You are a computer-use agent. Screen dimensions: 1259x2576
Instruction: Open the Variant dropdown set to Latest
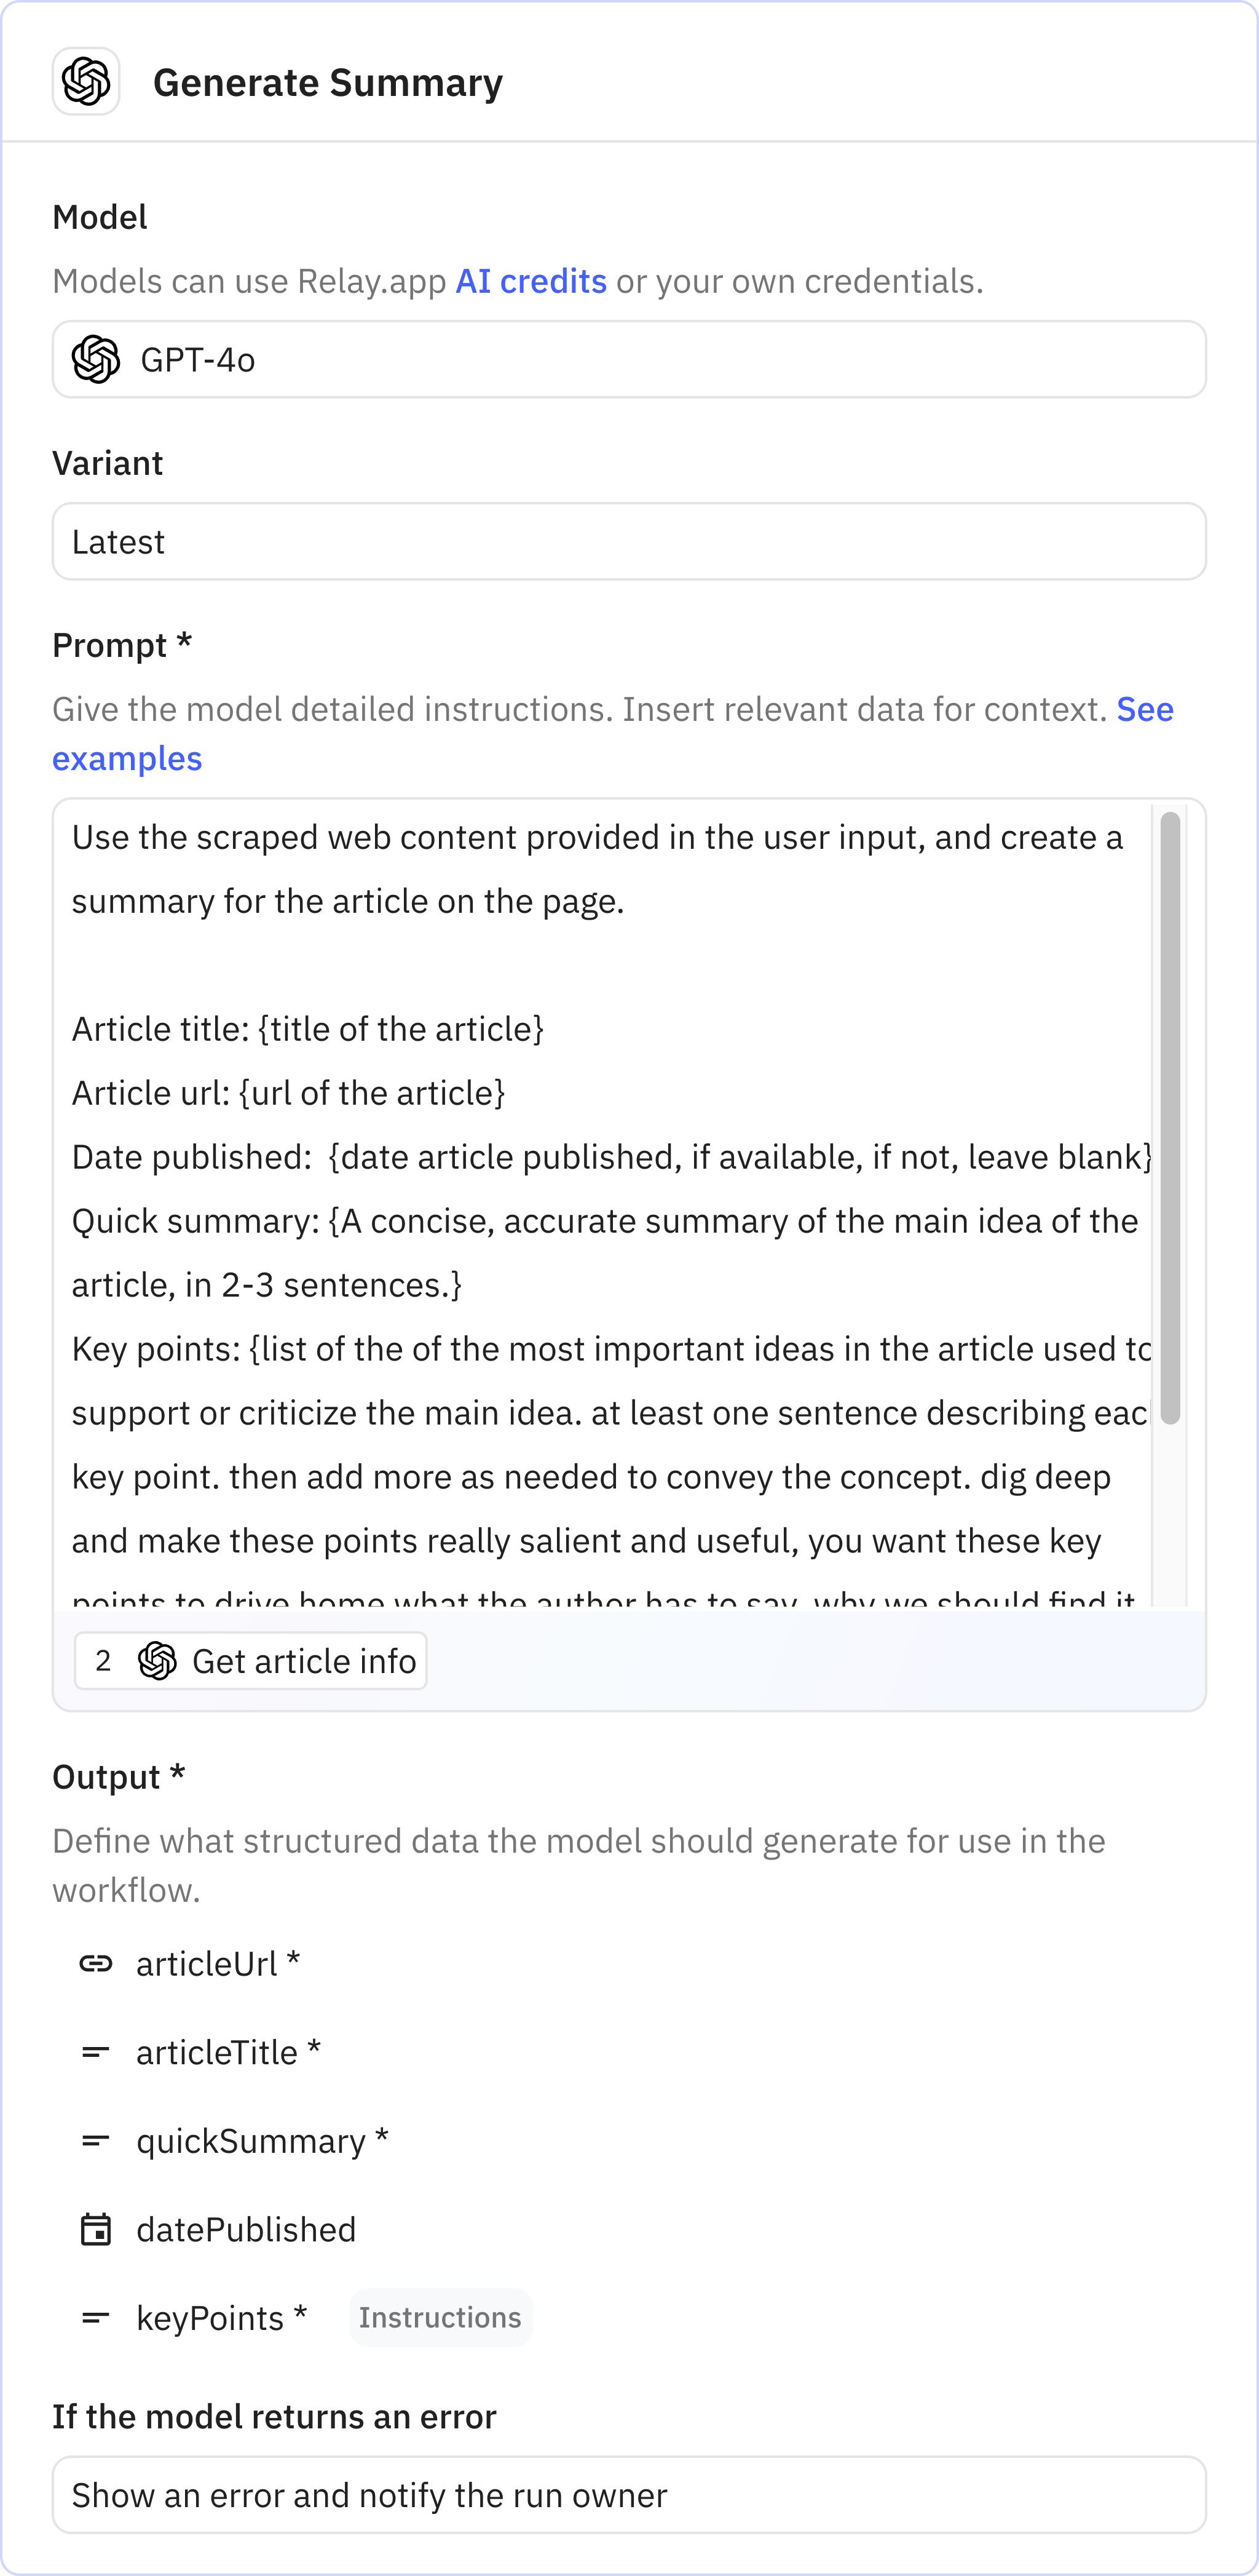pos(629,541)
